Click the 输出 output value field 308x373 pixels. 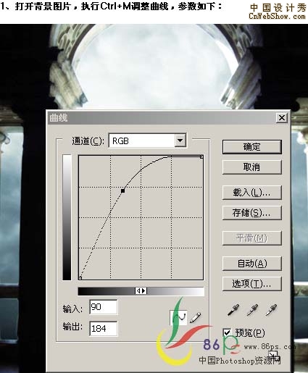pos(104,328)
